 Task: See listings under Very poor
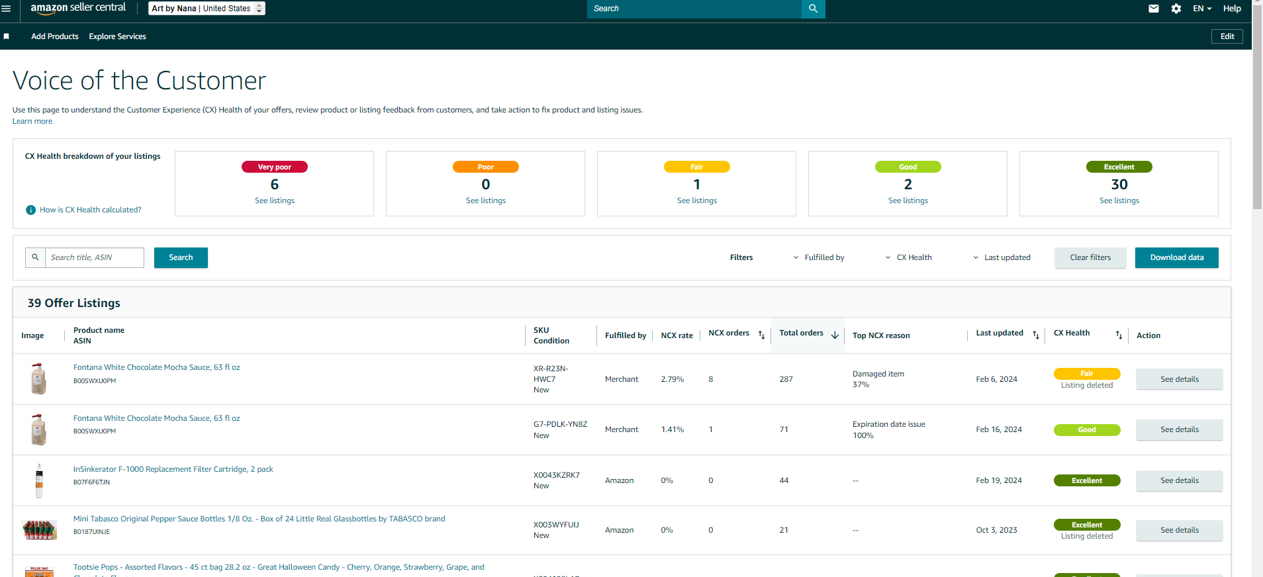coord(275,200)
